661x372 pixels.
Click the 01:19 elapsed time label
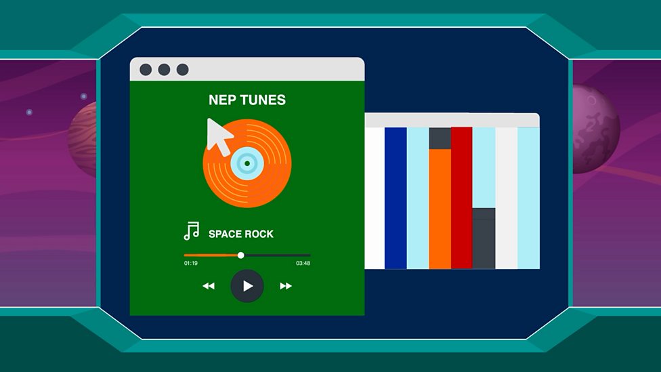[191, 264]
